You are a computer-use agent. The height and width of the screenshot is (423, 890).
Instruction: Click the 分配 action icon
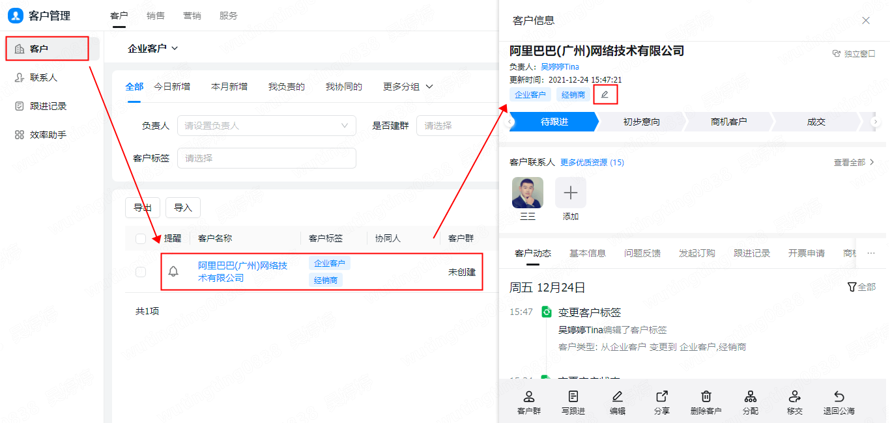tap(751, 396)
